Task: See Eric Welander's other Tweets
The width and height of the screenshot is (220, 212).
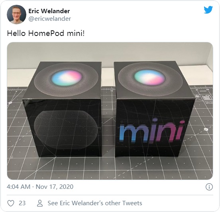Action: pos(95,203)
